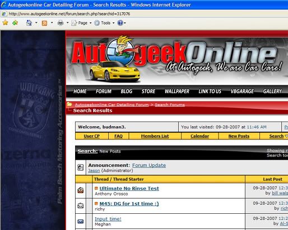Go to HOME in site navigation

pyautogui.click(x=80, y=92)
